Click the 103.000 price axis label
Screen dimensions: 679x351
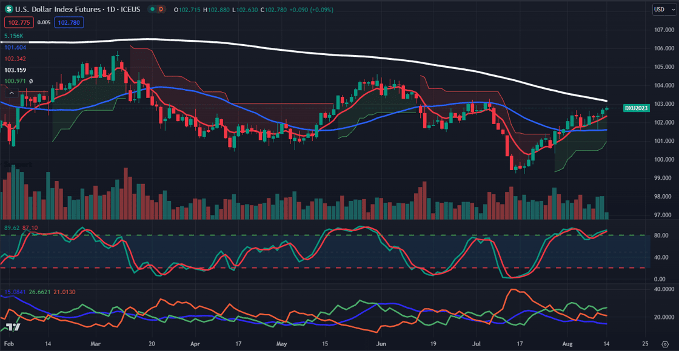(664, 104)
